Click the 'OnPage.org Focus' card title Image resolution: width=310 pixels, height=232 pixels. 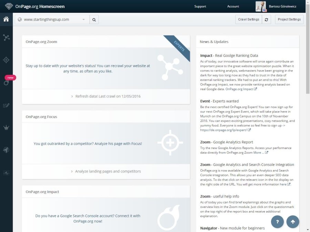point(41,117)
